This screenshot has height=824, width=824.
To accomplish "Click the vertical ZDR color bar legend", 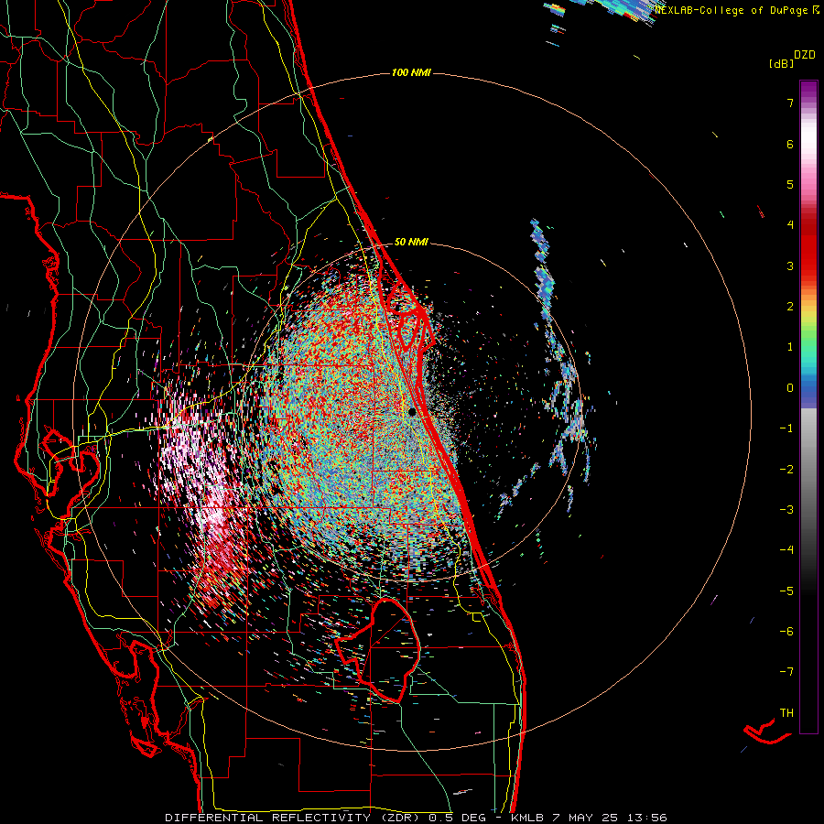I will [808, 407].
